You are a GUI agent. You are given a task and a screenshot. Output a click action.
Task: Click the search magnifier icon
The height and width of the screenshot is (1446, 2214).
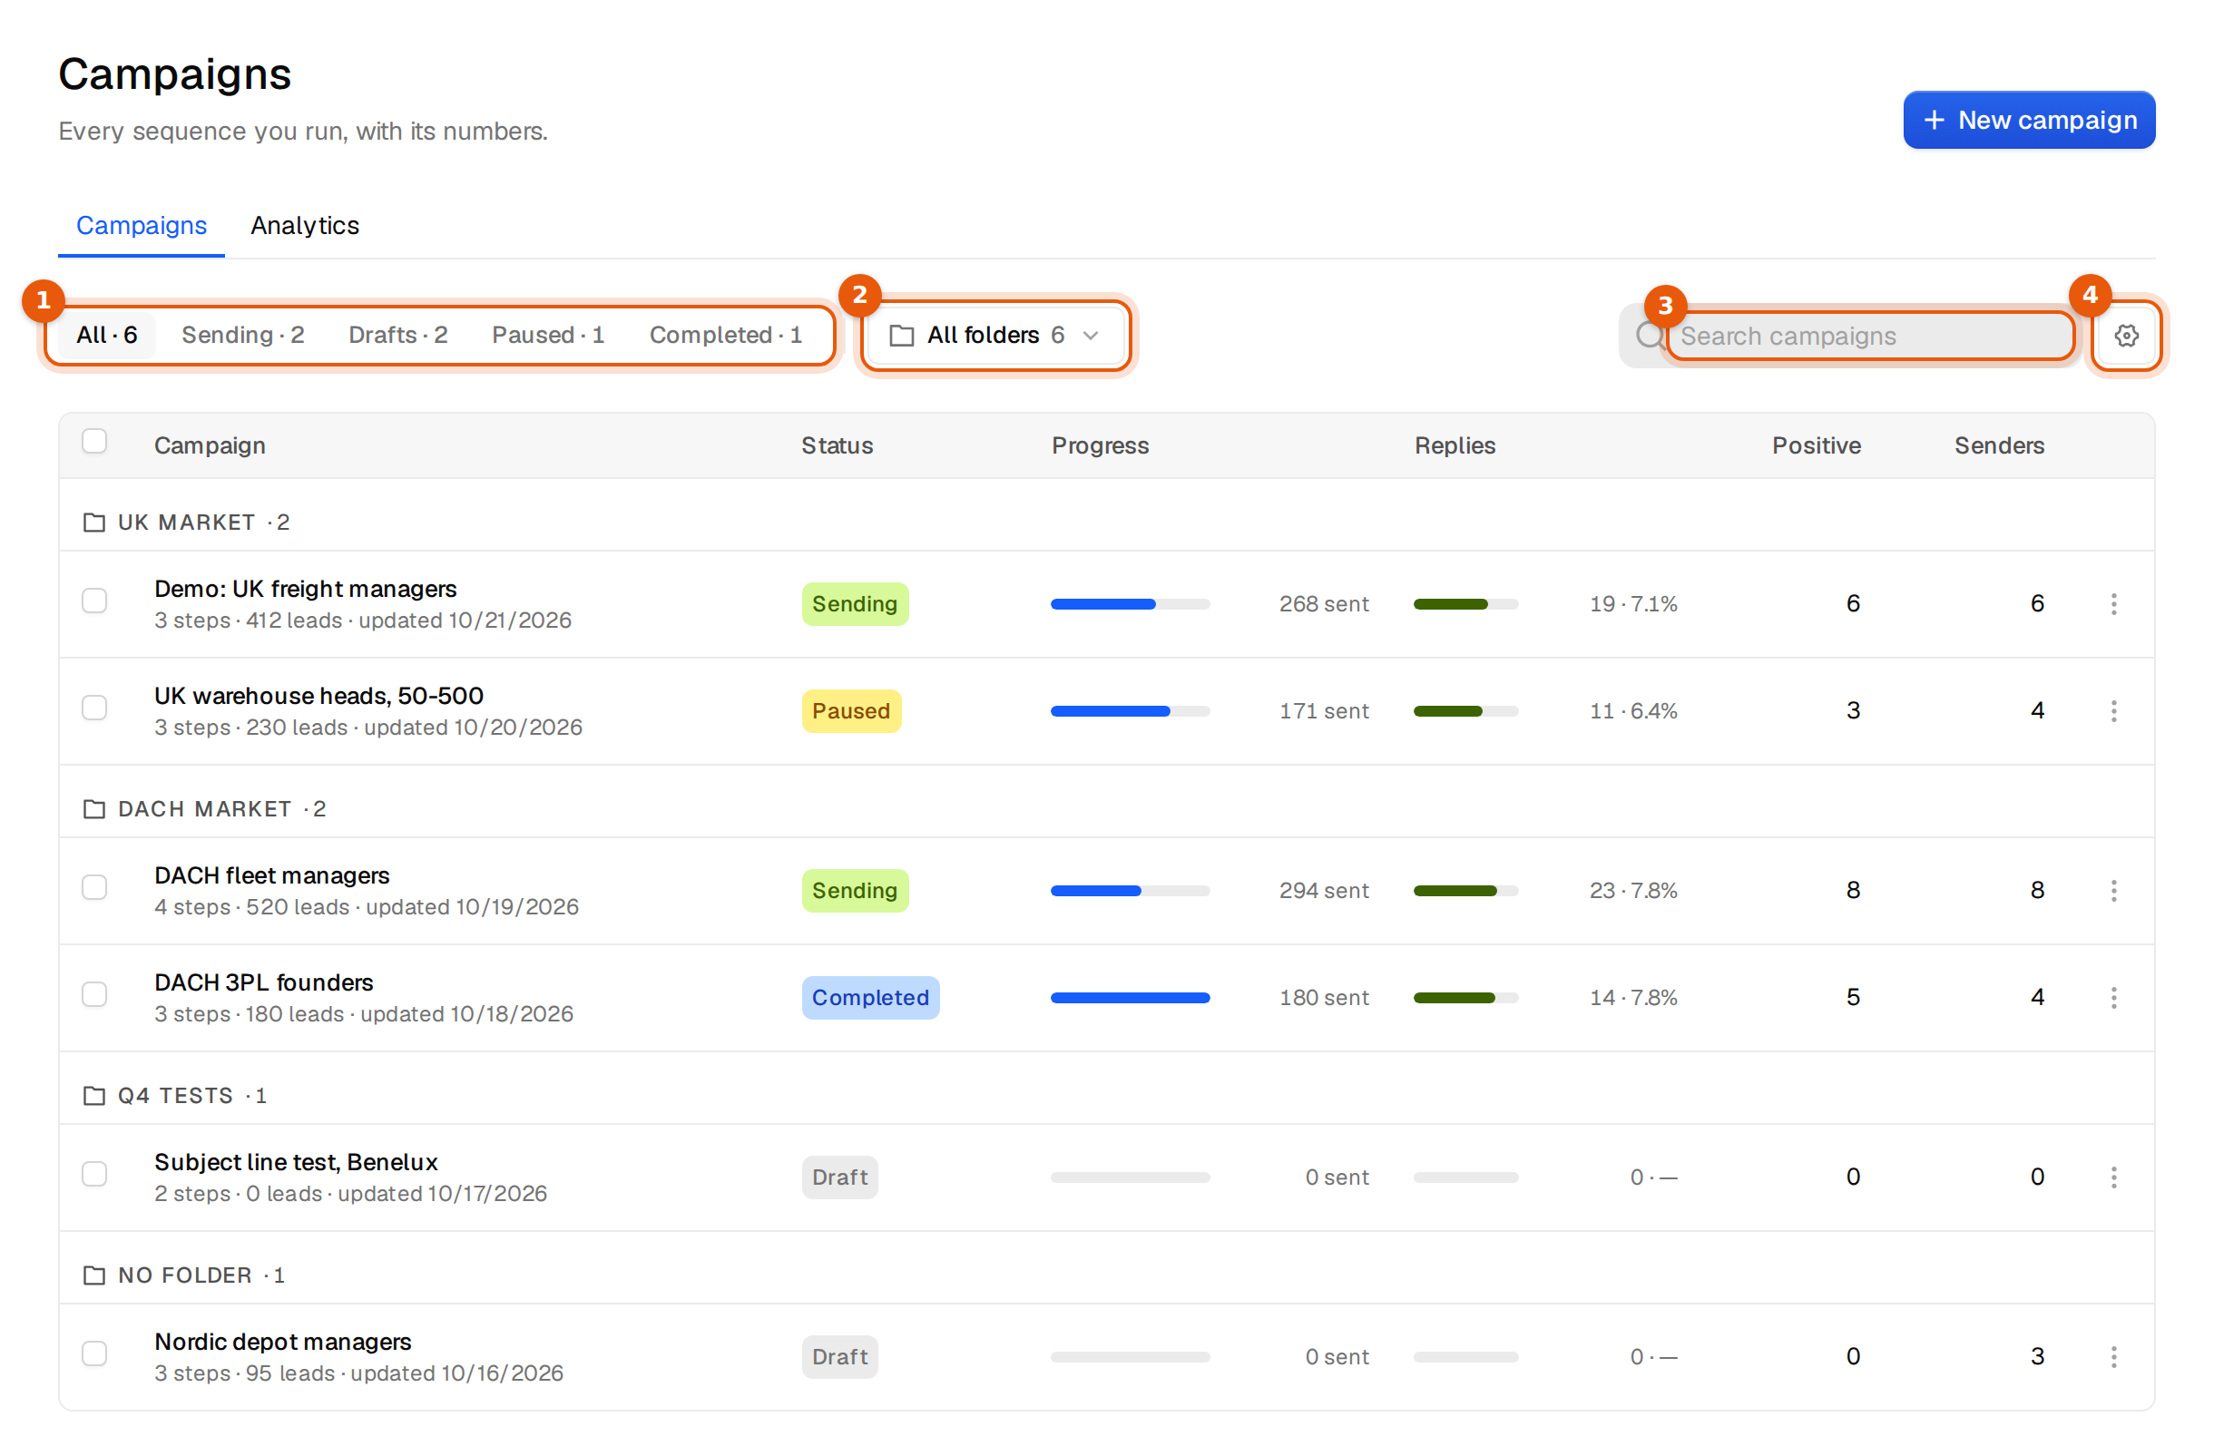coord(1650,336)
